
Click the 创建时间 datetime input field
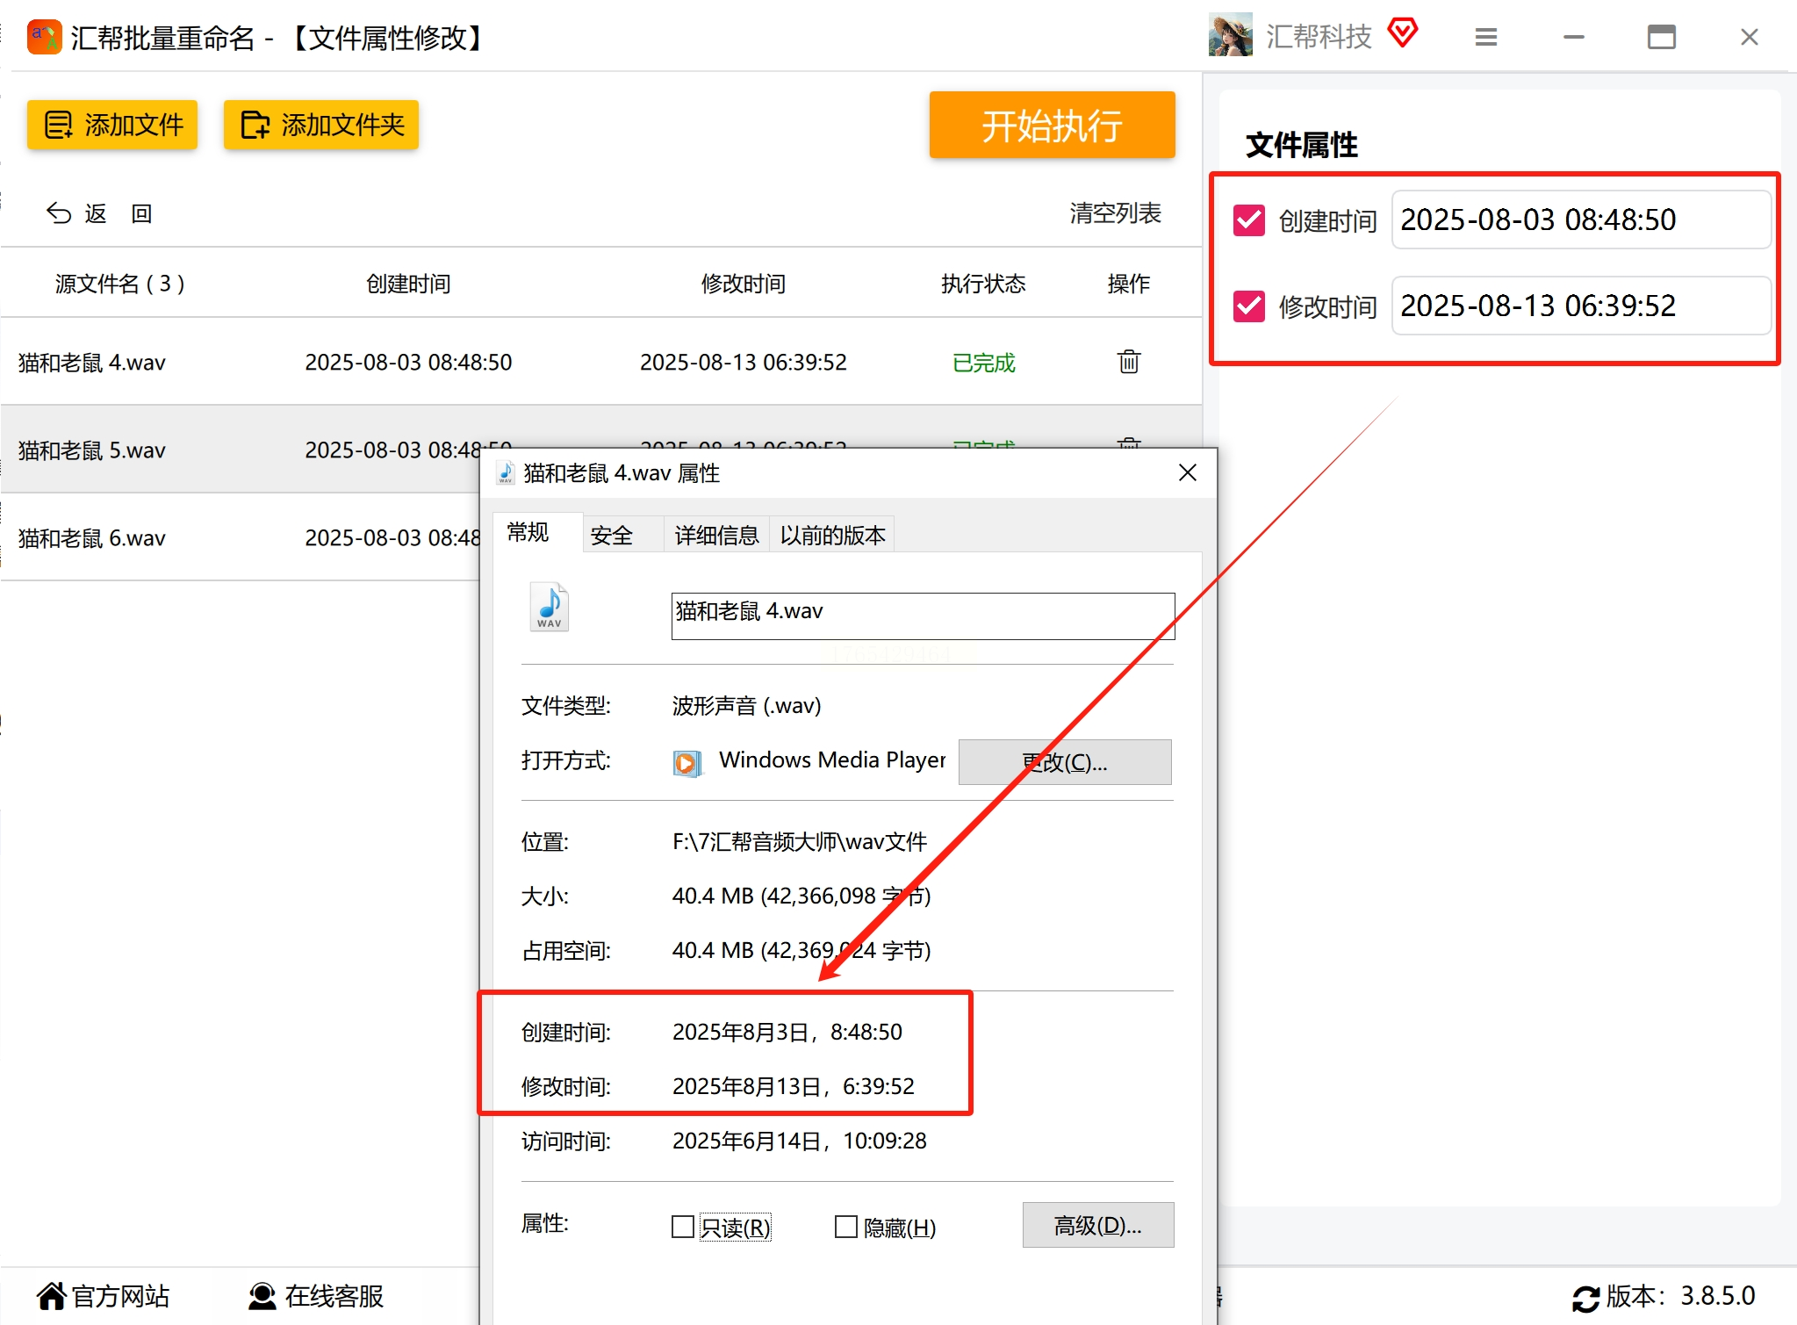point(1580,220)
